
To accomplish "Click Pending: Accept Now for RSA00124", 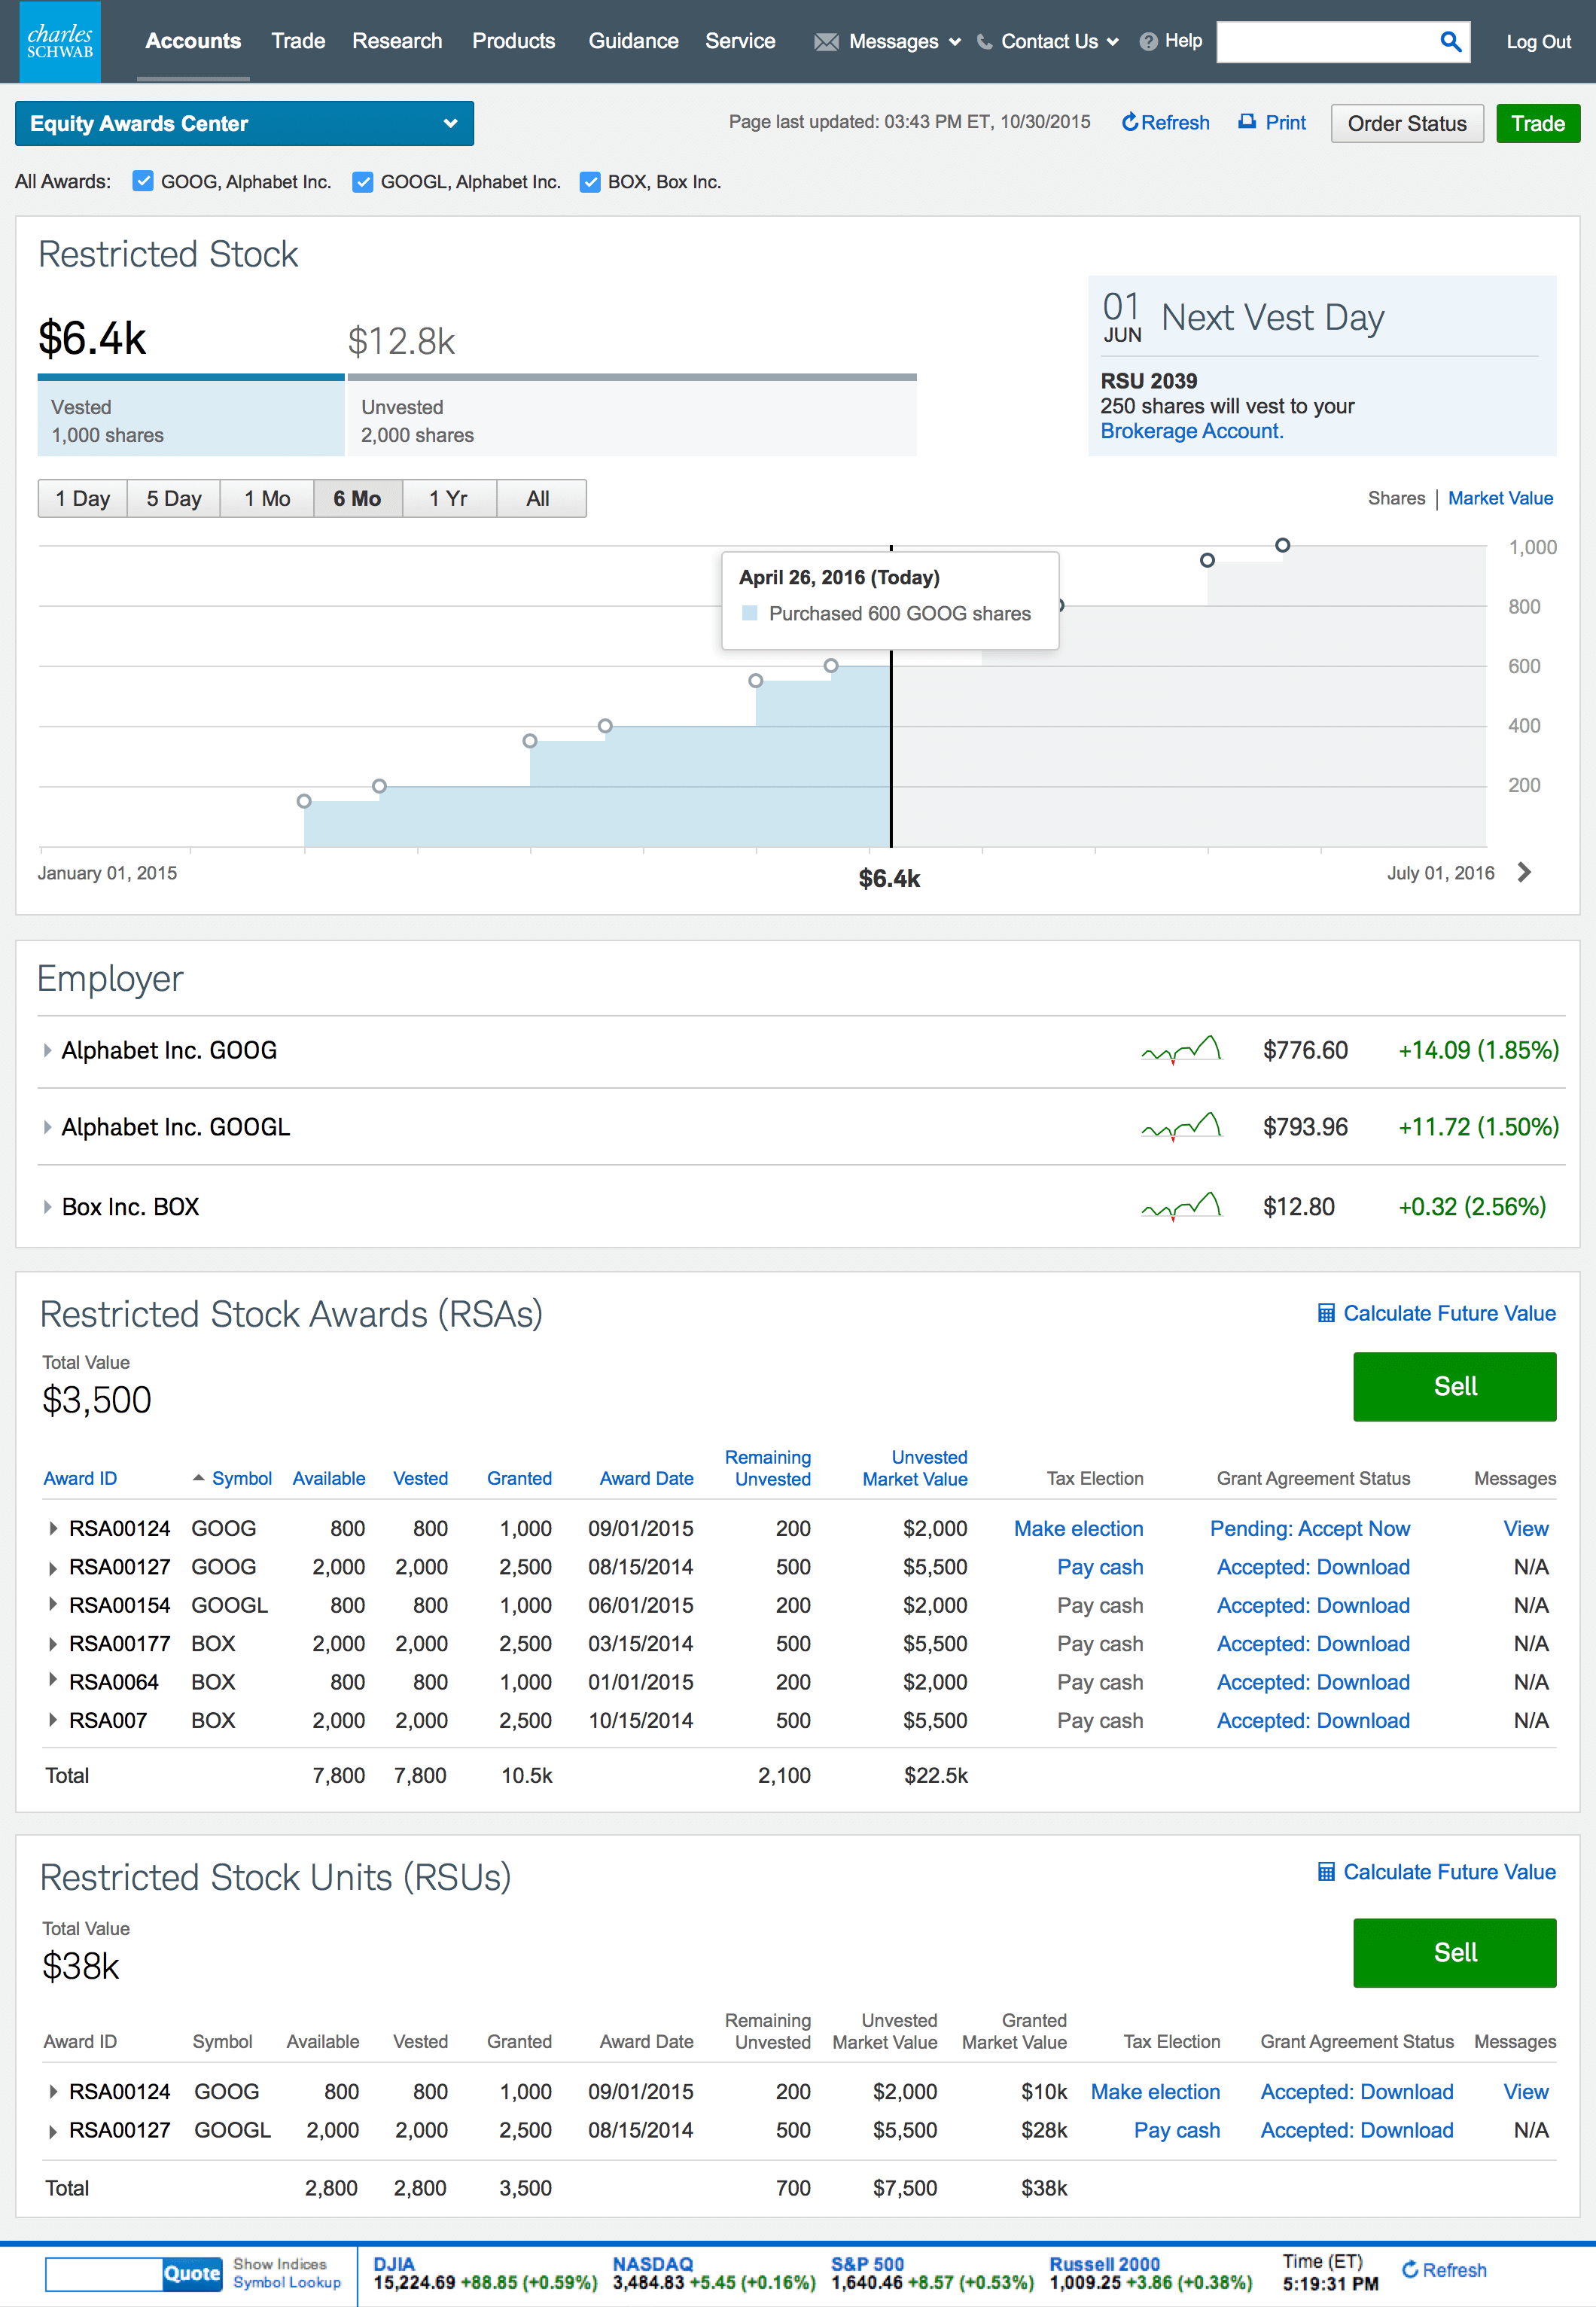I will (x=1310, y=1528).
